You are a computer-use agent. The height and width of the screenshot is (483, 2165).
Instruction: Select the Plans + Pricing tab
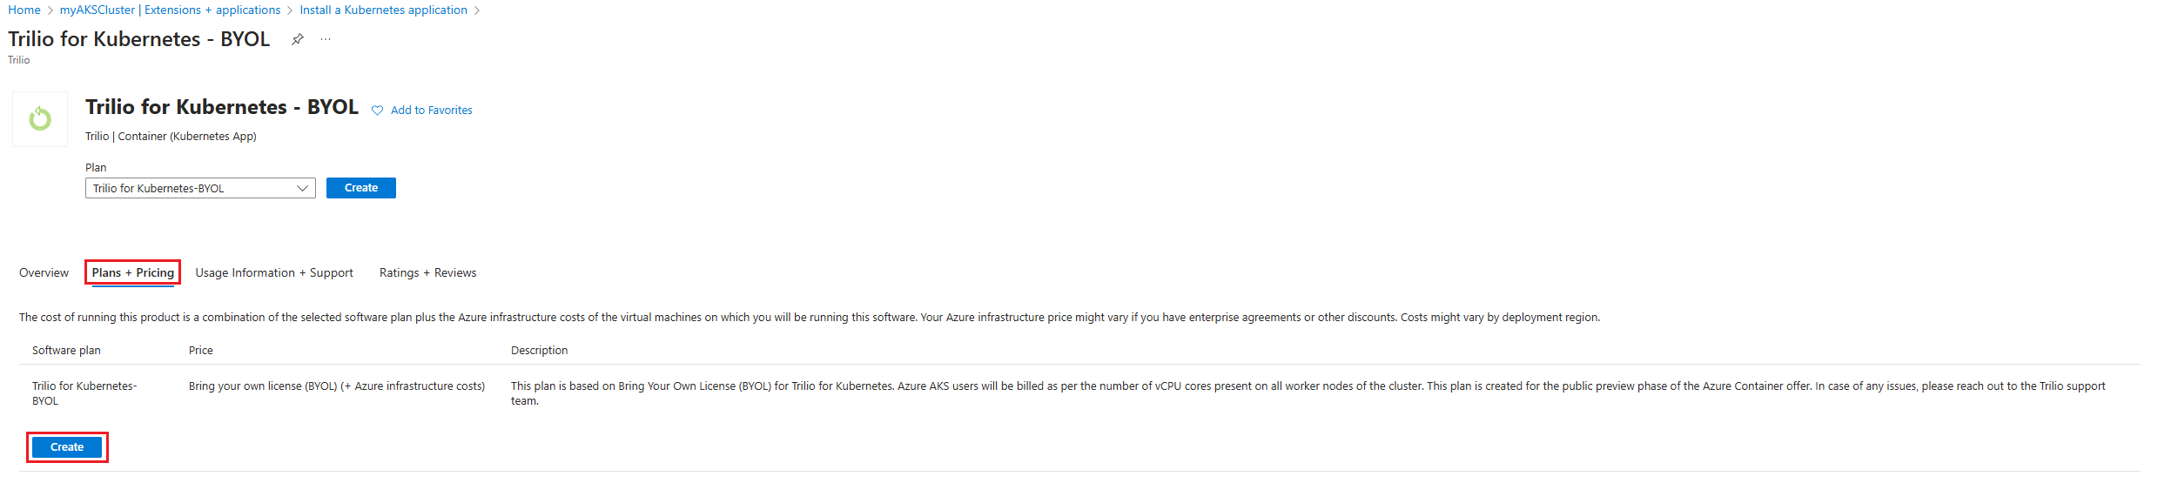[133, 272]
